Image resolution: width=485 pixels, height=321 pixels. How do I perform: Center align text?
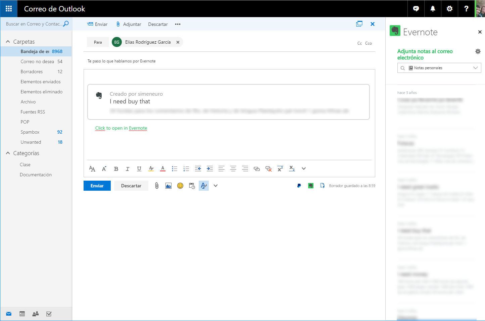[233, 169]
